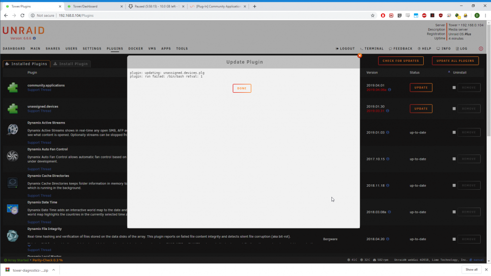Click the DONE button in Update Plugin dialog
491x276 pixels.
point(242,88)
